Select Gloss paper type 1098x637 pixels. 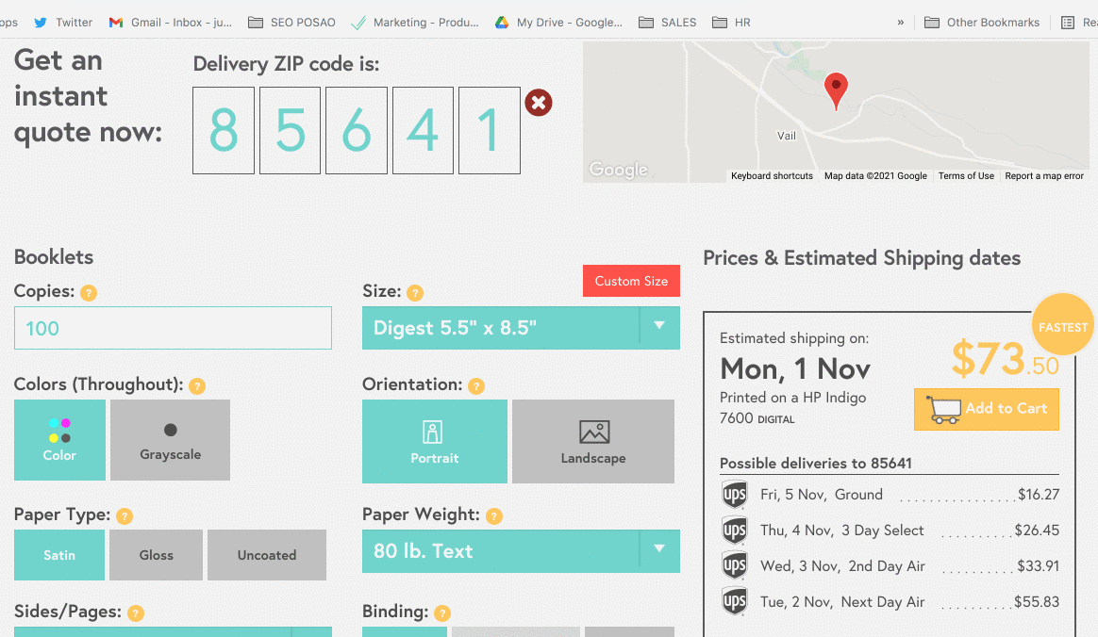pos(157,554)
